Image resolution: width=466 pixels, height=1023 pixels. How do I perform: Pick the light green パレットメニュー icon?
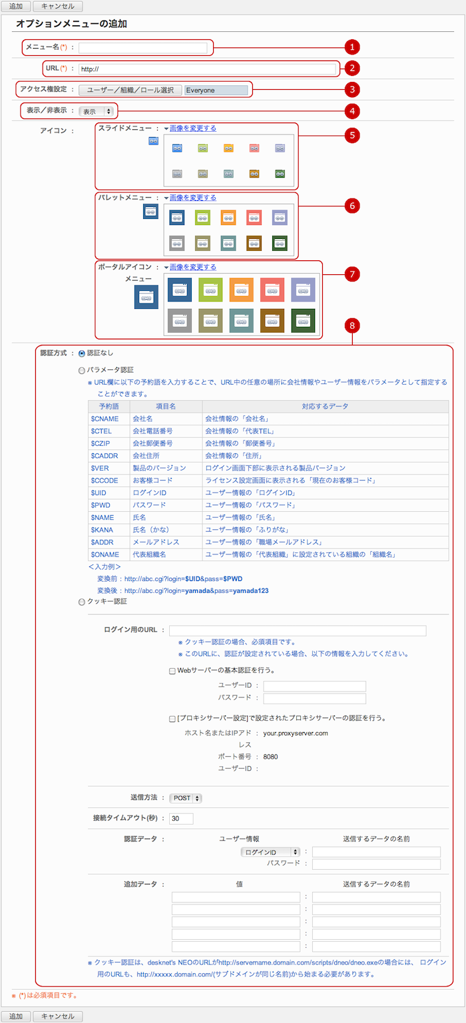(x=203, y=218)
